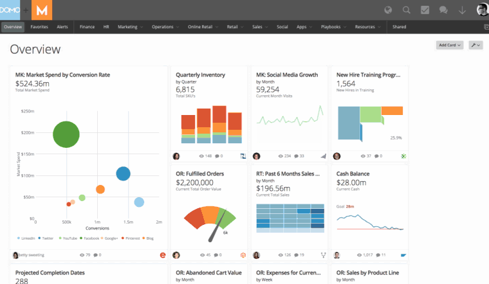Click the user profile avatar at top right
The height and width of the screenshot is (284, 489).
(x=482, y=10)
